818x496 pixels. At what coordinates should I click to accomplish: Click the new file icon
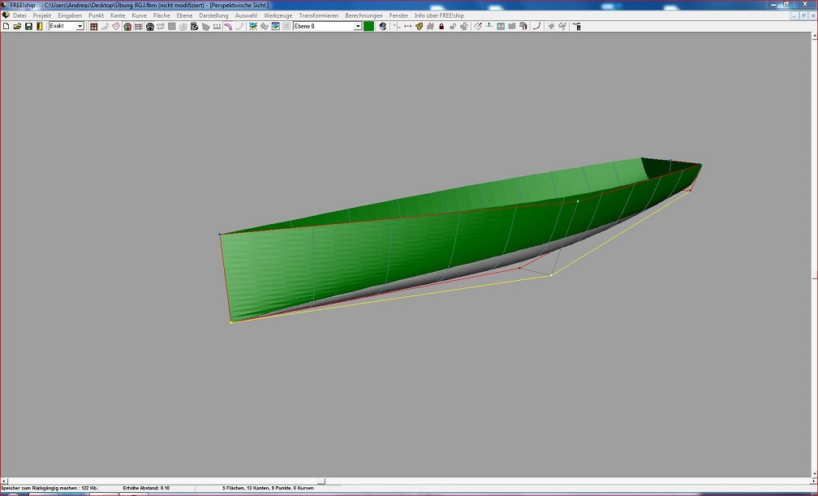(6, 27)
